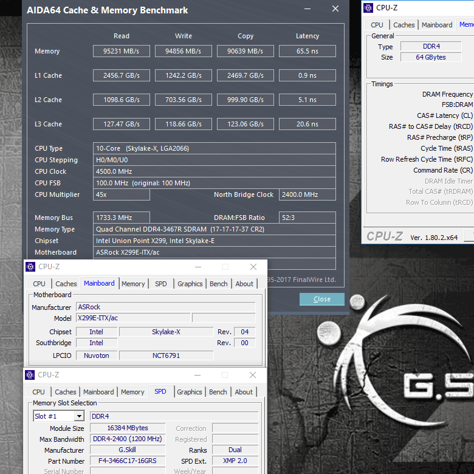Click the DRAM:FSB Ratio value 52:3

click(307, 218)
